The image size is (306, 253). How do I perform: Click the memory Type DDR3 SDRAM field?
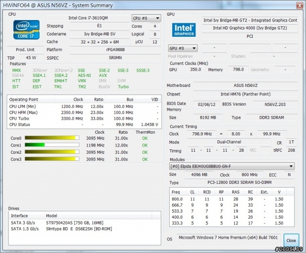click(272, 117)
